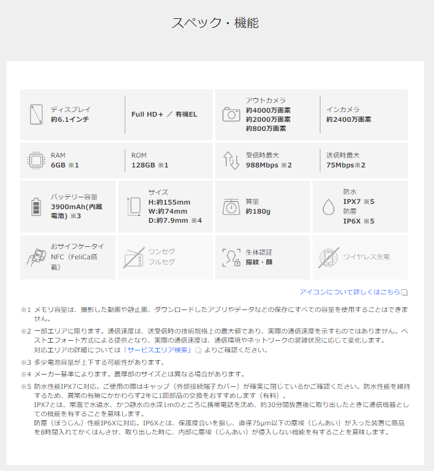434x471 pixels.
Task: Click the W:約74mm width value
Action: click(x=168, y=211)
